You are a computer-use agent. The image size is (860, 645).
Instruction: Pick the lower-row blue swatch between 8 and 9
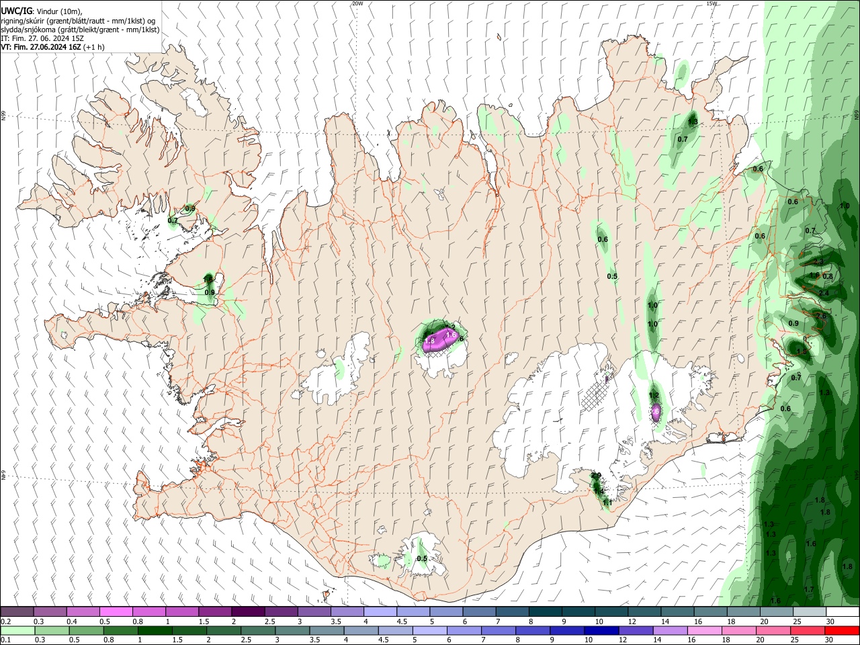[x=534, y=631]
